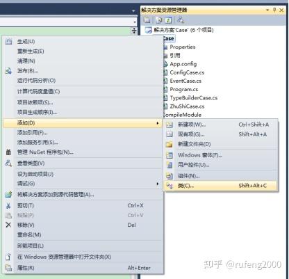The image size is (289, 279).
Task: Click the refresh icon in Solution Explorer toolbar
Action: (x=168, y=20)
